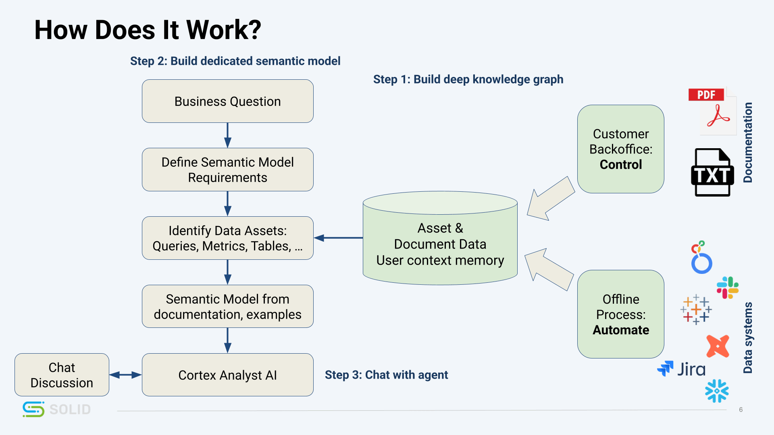Click the Jira logo

click(x=681, y=369)
